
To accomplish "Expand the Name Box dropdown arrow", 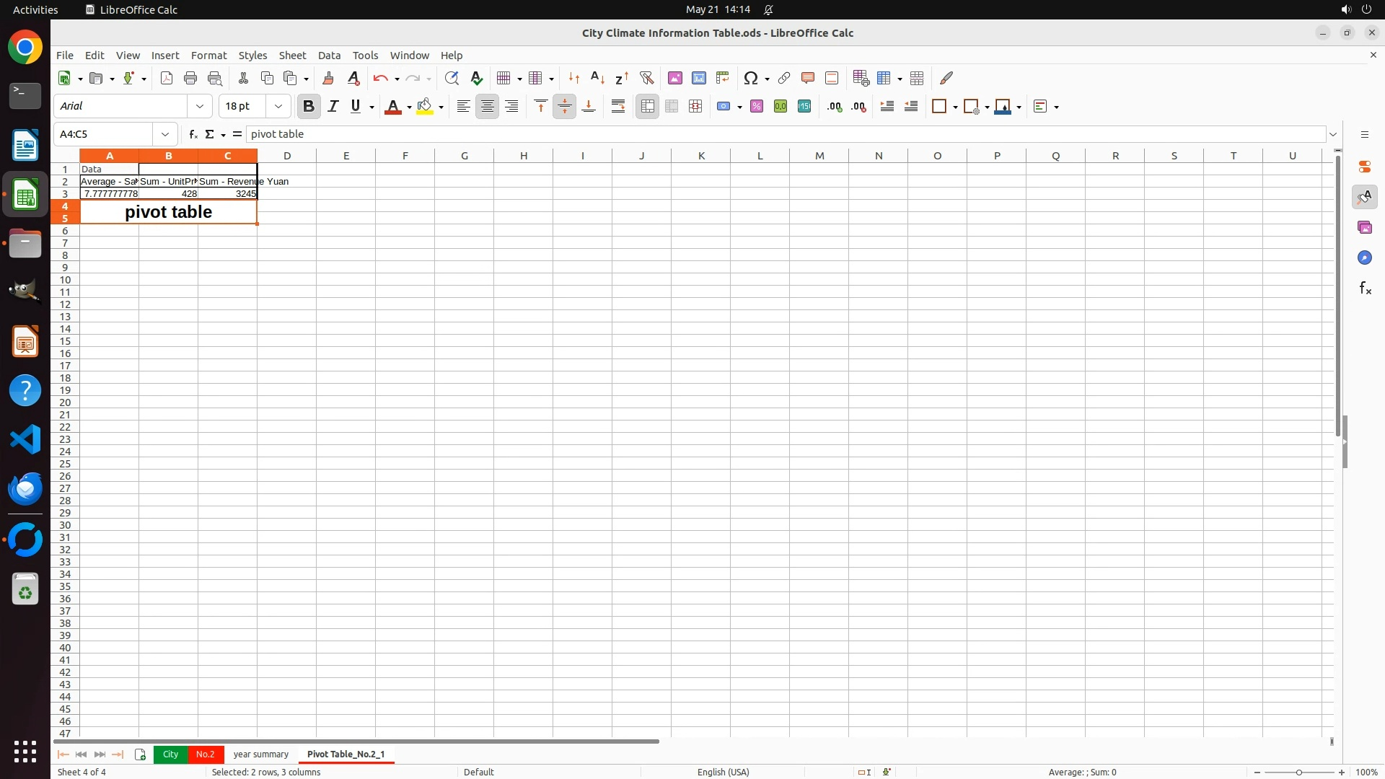I will coord(165,134).
